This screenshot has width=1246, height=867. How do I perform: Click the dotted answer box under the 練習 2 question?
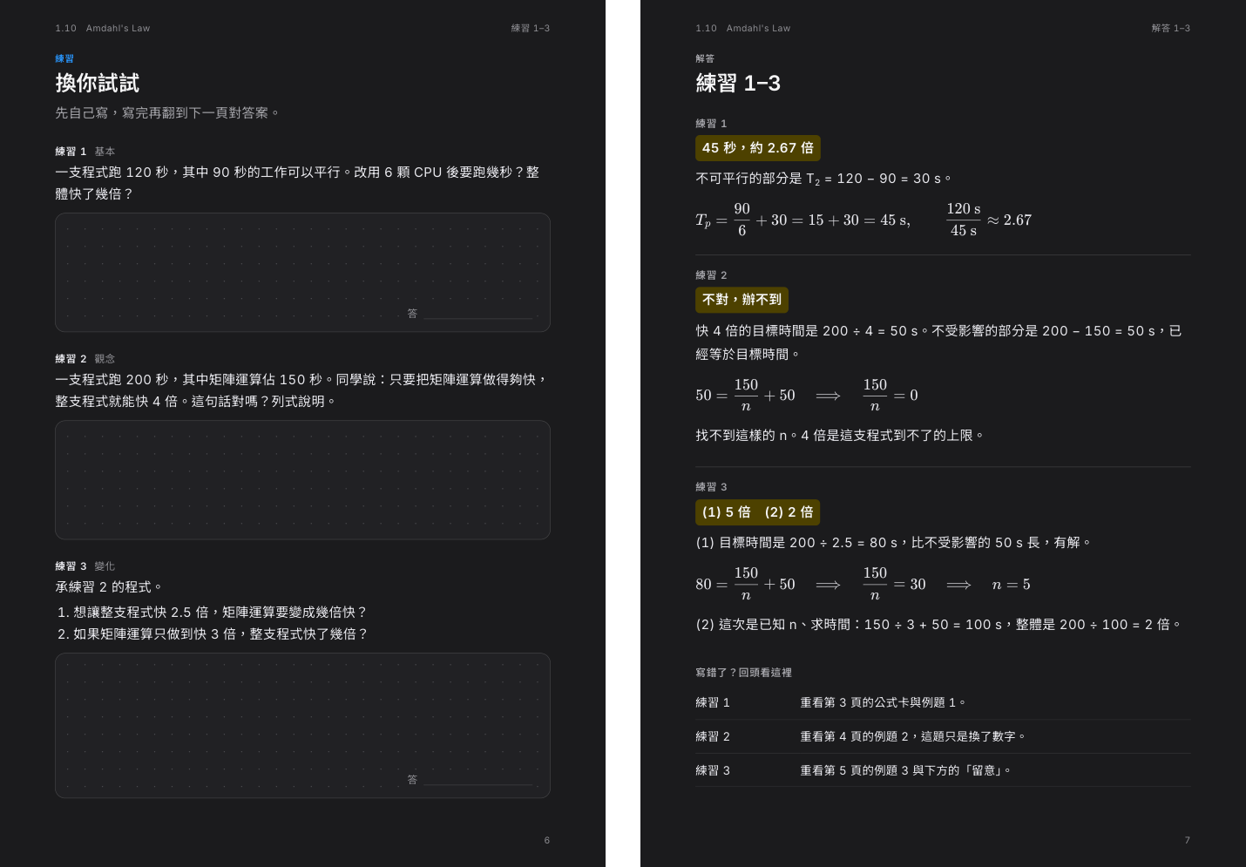pyautogui.click(x=302, y=479)
